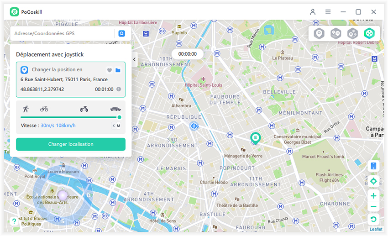Click the Louvre Museum map label
The height and width of the screenshot is (236, 388).
tap(63, 172)
